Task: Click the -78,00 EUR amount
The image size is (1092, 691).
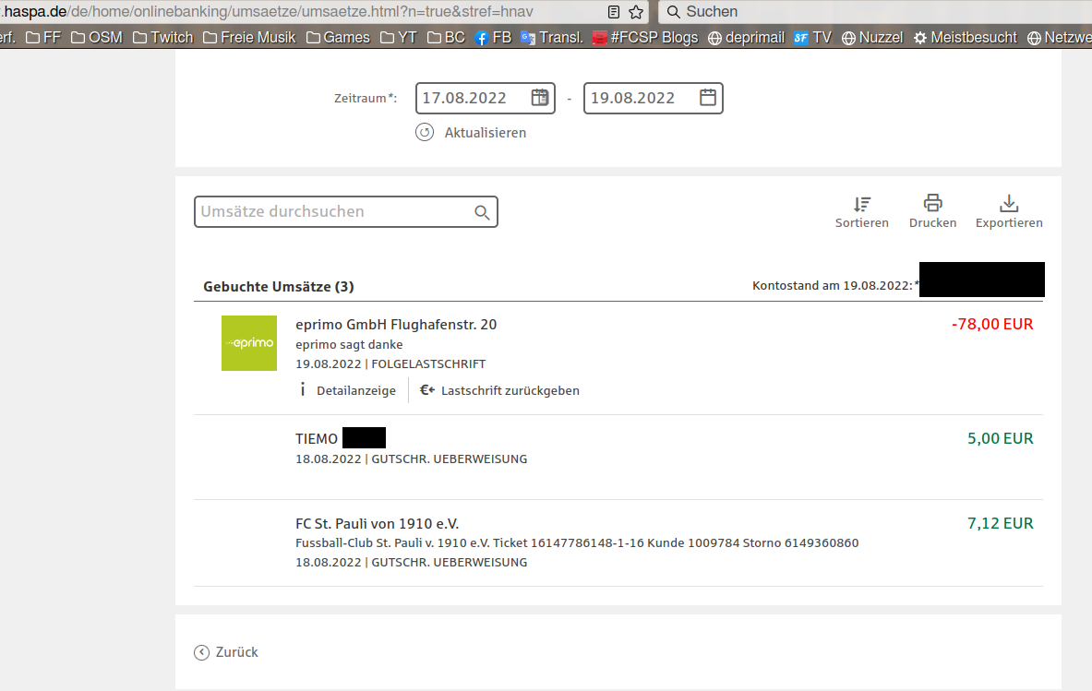Action: [x=992, y=324]
